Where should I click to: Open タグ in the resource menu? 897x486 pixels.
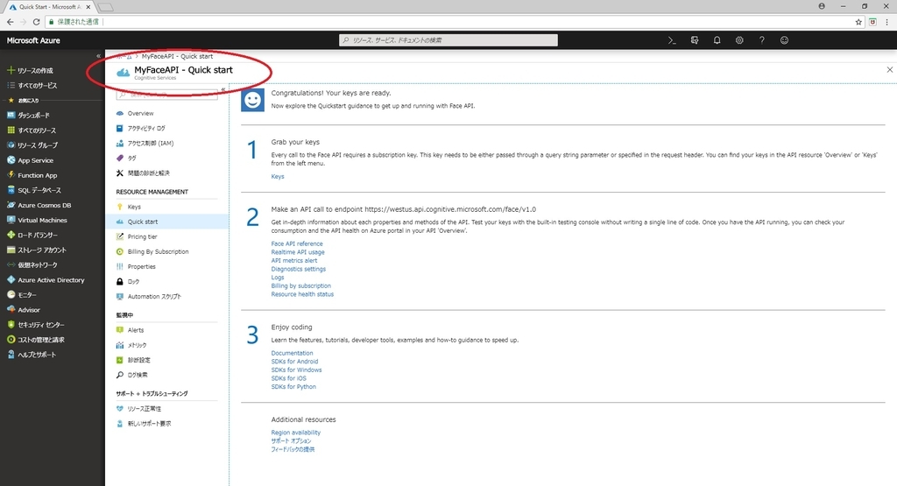pos(131,158)
